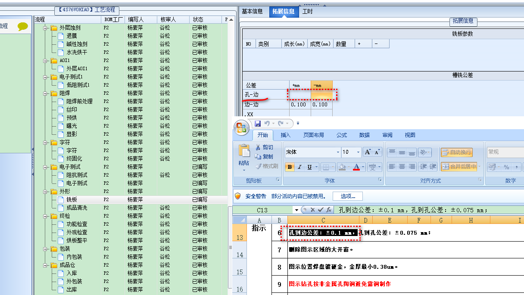Decrease font size with small A
This screenshot has width=524, height=295.
[377, 152]
